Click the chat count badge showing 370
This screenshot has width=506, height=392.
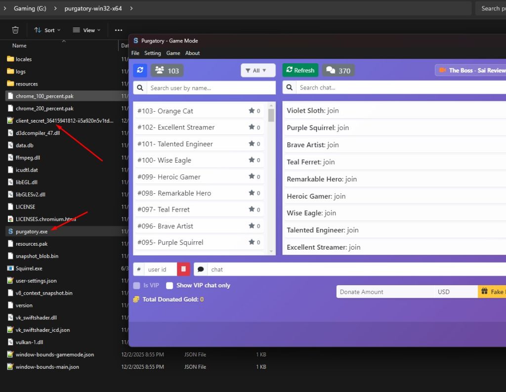point(338,71)
